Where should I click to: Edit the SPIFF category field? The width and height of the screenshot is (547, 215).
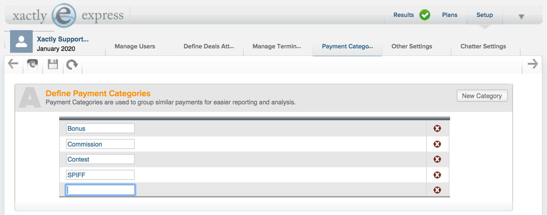click(100, 175)
